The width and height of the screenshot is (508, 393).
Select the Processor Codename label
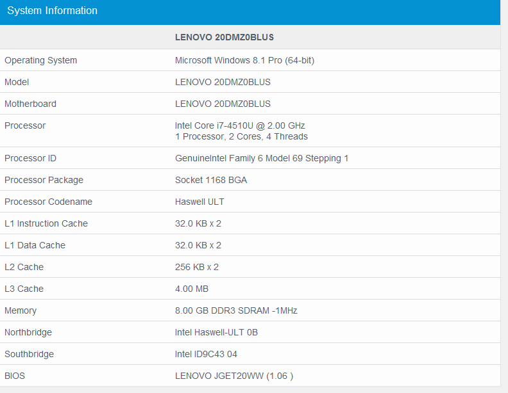(x=48, y=202)
